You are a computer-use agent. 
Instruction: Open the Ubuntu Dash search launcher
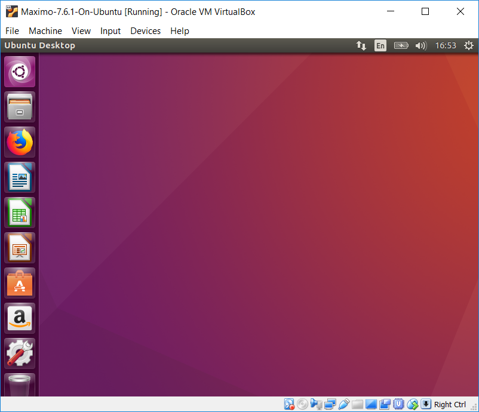pyautogui.click(x=20, y=72)
